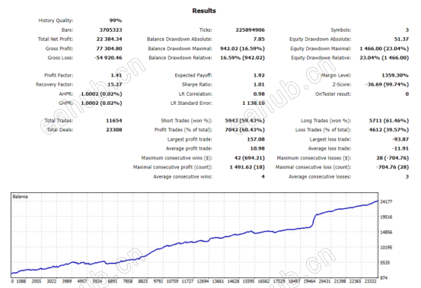Select Average loss trade value -11.91
The width and height of the screenshot is (421, 288).
click(400, 148)
